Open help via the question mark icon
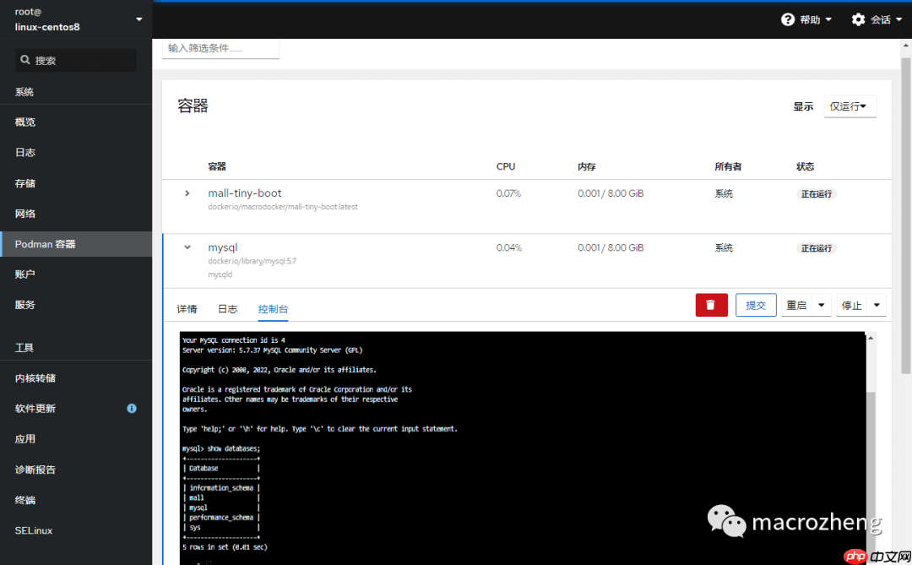 (788, 19)
